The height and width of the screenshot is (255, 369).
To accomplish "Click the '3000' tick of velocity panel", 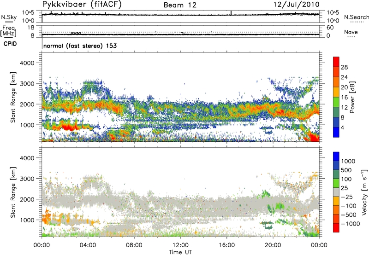I will click(x=27, y=179).
